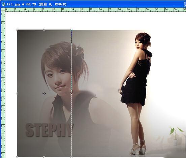
Task: Click the top-left transform handle
Action: point(17,29)
